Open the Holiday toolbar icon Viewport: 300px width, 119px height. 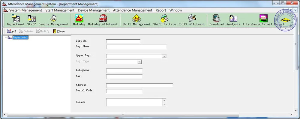coord(79,18)
